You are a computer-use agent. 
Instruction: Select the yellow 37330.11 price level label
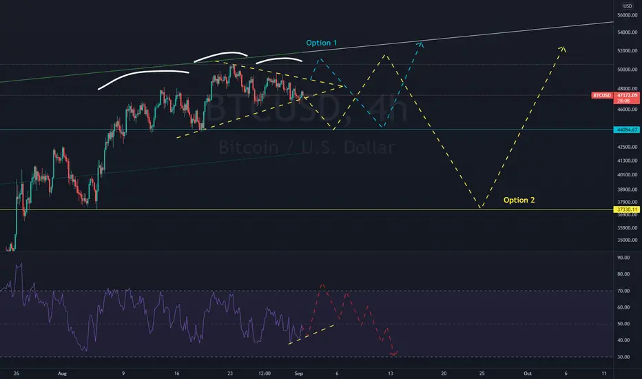[627, 209]
